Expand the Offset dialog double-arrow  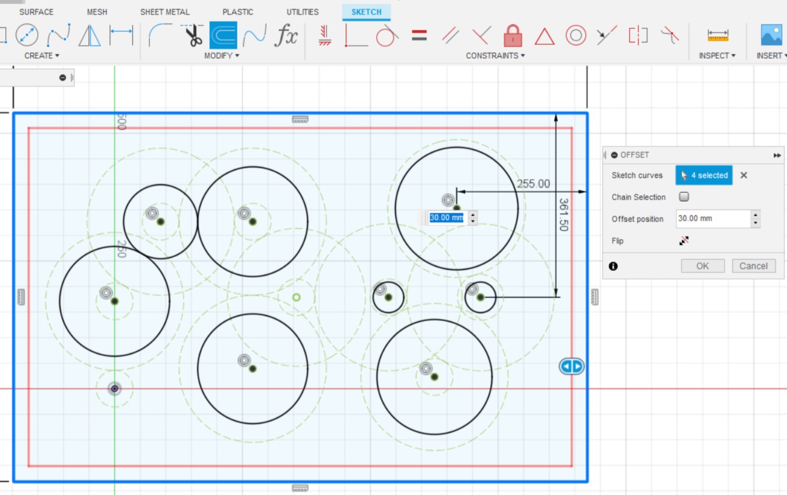[777, 155]
